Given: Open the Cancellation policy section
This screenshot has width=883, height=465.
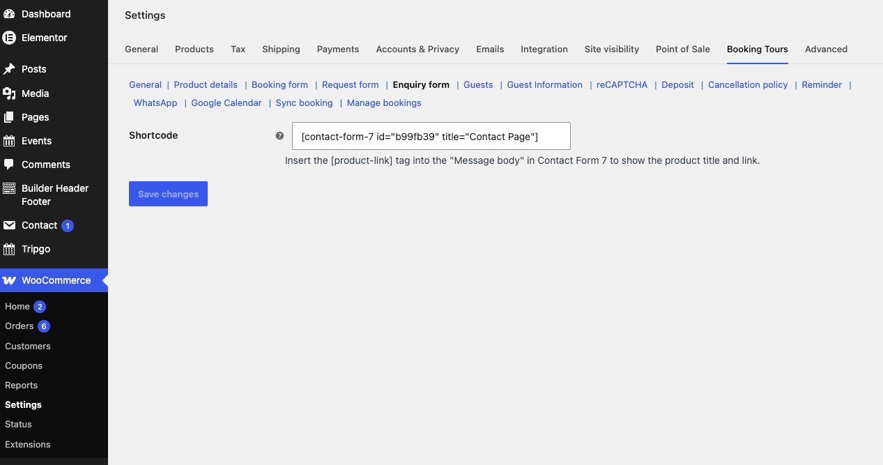Looking at the screenshot, I should [748, 84].
